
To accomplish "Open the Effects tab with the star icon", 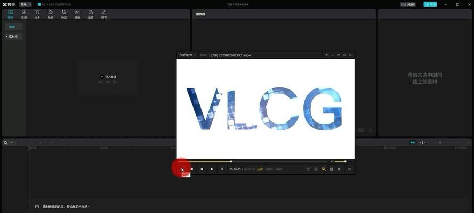I will [64, 14].
